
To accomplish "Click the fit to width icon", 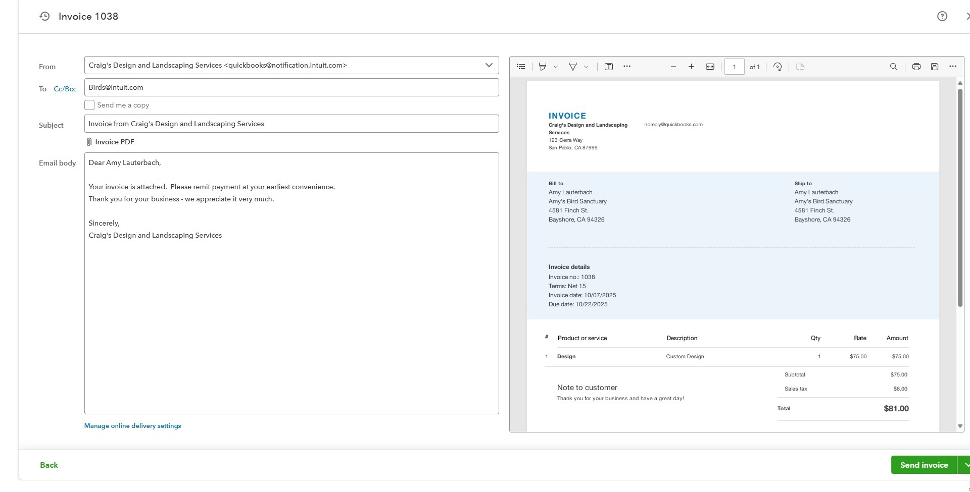I will pyautogui.click(x=710, y=67).
